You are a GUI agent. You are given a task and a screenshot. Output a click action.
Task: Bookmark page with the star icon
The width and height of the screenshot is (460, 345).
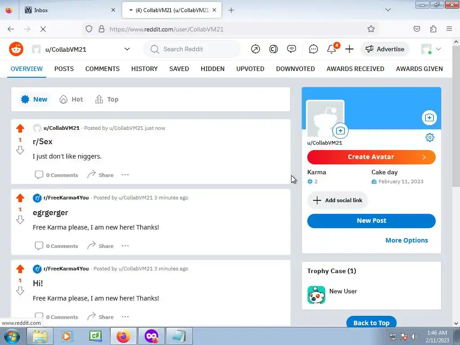371,29
